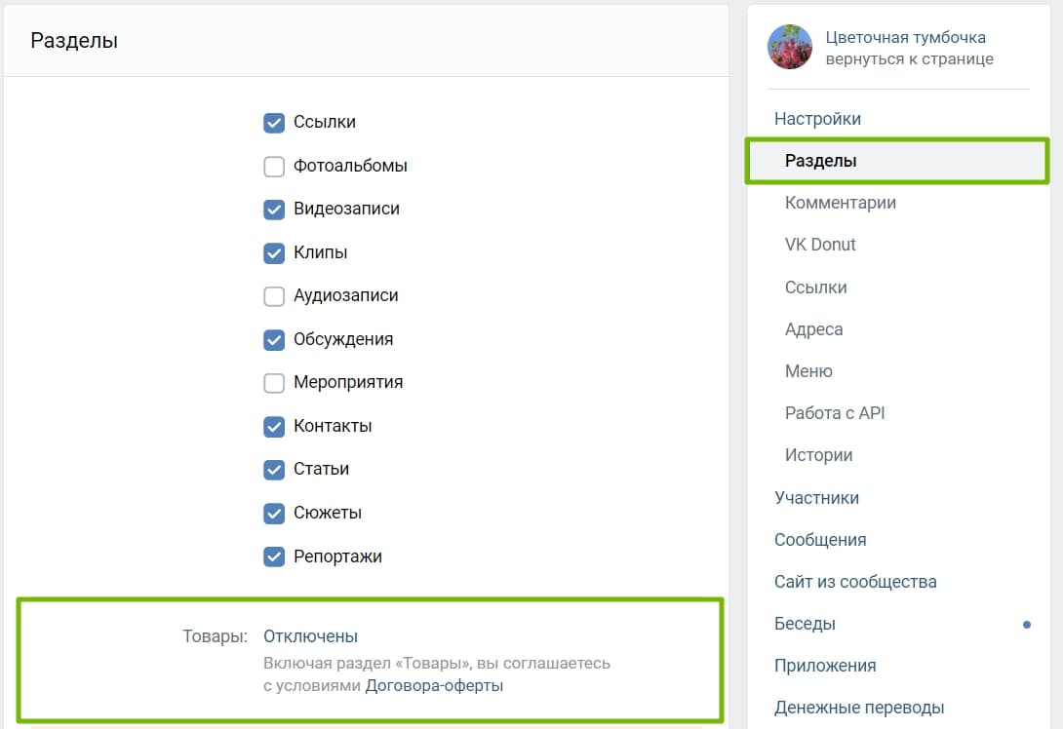Click the Цветочная тумбочка community avatar
1063x729 pixels.
click(789, 47)
